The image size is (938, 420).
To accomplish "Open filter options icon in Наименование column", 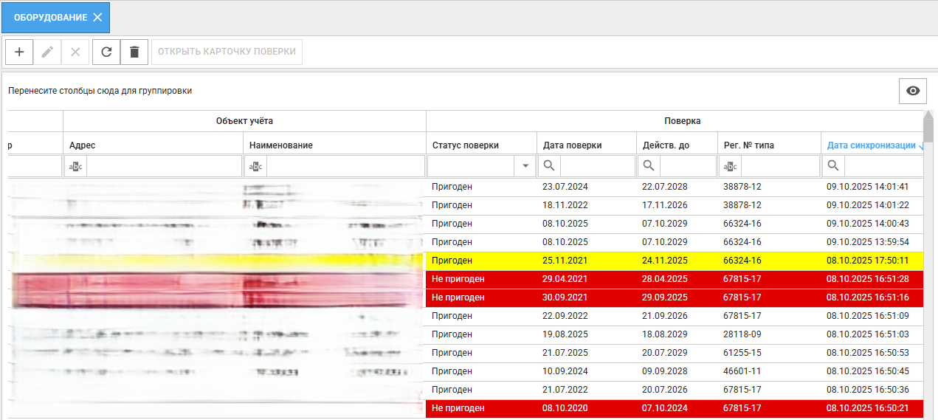I will click(x=255, y=166).
